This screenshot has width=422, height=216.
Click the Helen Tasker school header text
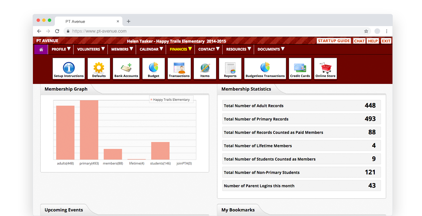coord(176,41)
